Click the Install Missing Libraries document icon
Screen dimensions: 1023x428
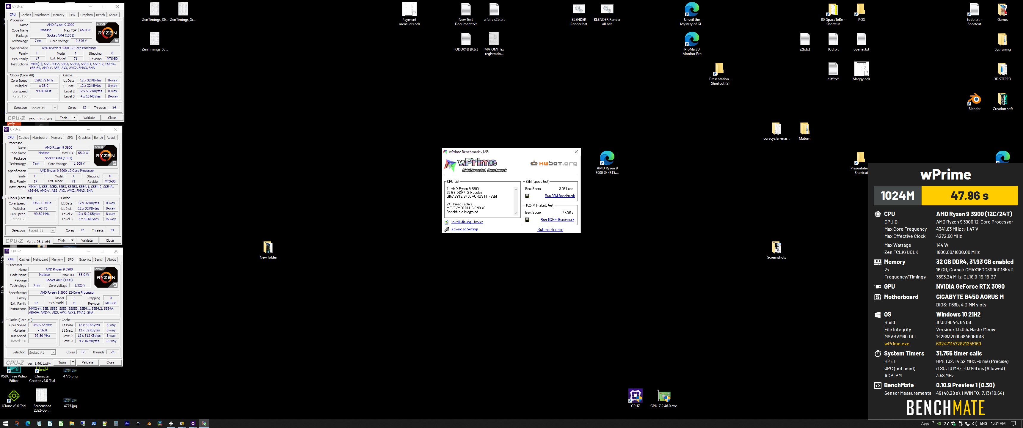447,222
